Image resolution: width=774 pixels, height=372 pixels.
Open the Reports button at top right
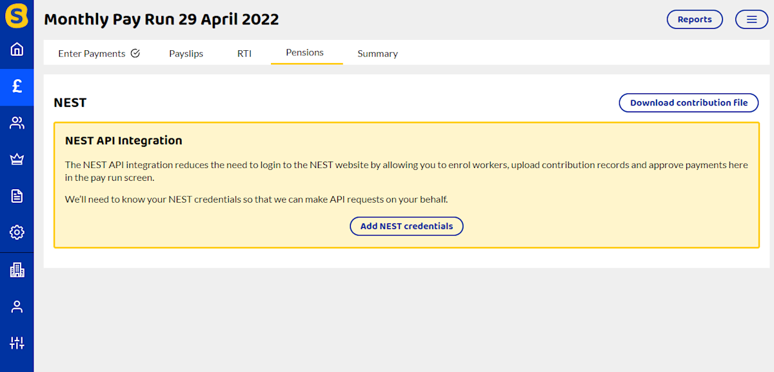pyautogui.click(x=695, y=19)
